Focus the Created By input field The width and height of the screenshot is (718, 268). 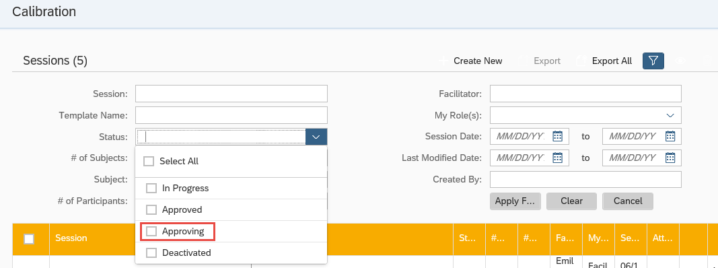coord(585,180)
